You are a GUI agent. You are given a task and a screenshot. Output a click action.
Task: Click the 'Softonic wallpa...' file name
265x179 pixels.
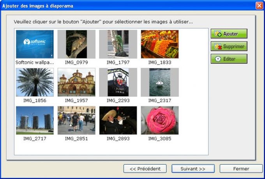click(x=35, y=62)
